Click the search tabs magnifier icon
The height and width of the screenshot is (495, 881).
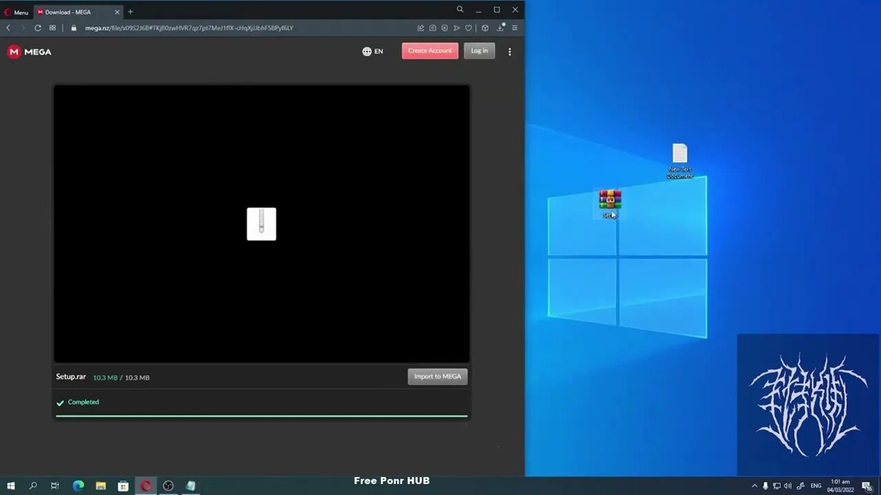tap(460, 10)
